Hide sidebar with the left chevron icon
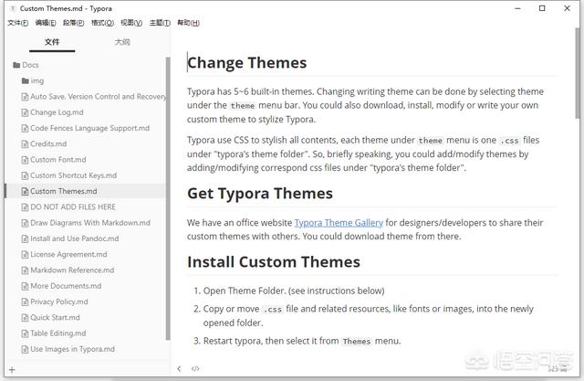 point(179,369)
